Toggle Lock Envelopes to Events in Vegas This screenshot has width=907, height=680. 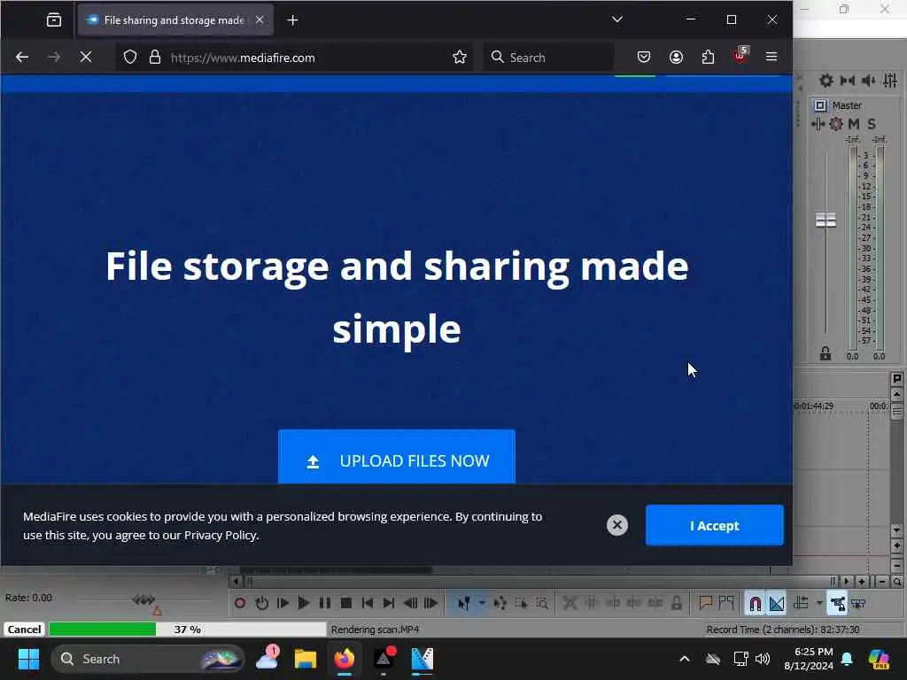pyautogui.click(x=838, y=604)
